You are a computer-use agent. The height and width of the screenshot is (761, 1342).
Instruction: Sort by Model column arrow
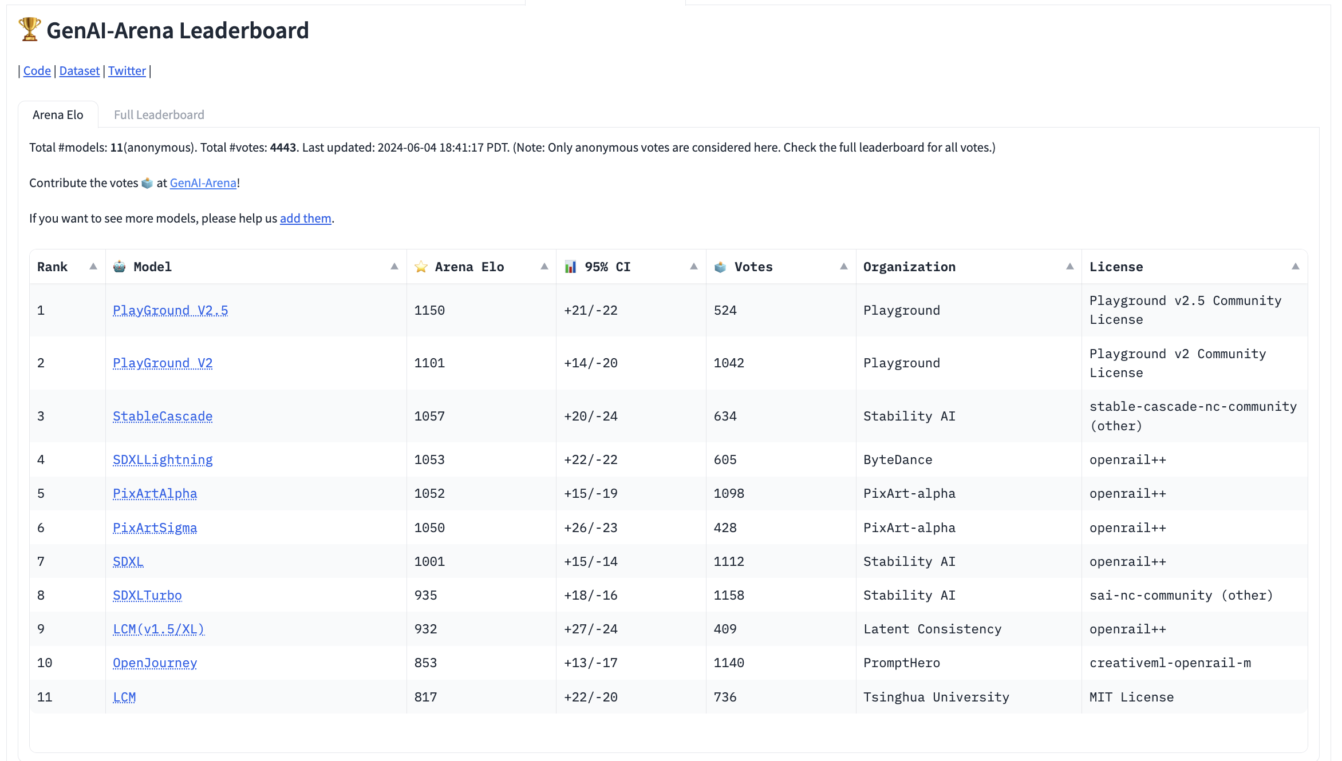[394, 267]
